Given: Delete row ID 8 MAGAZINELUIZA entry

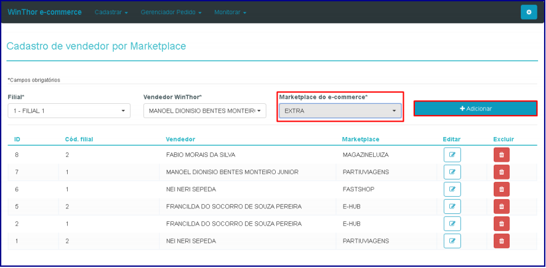Looking at the screenshot, I should pos(502,155).
